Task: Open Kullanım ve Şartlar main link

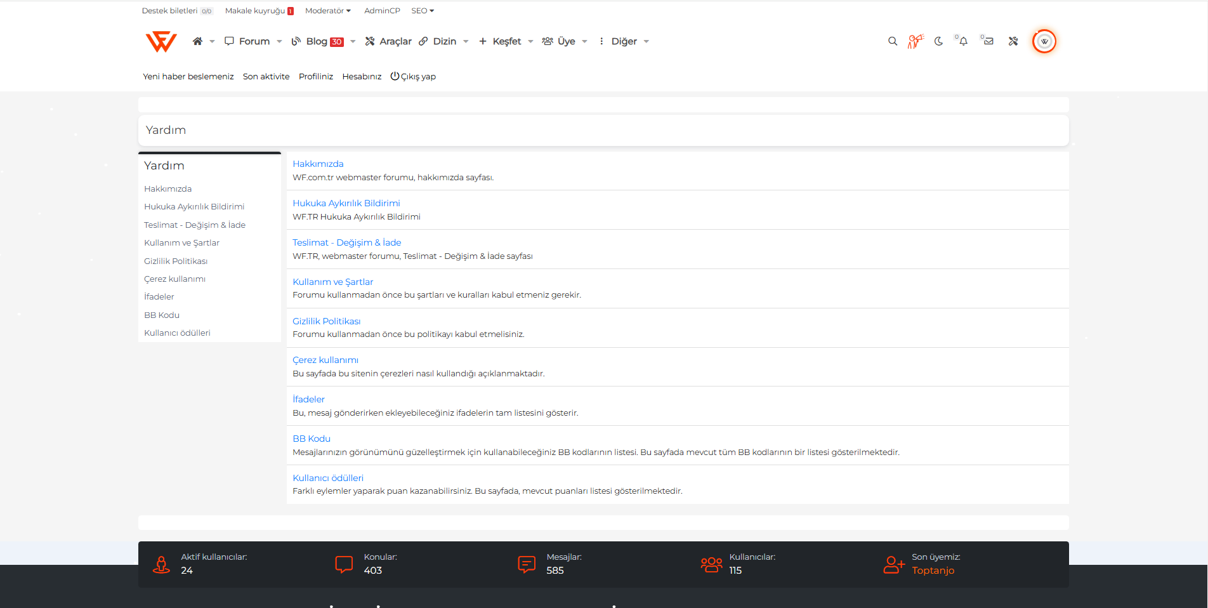Action: coord(333,282)
